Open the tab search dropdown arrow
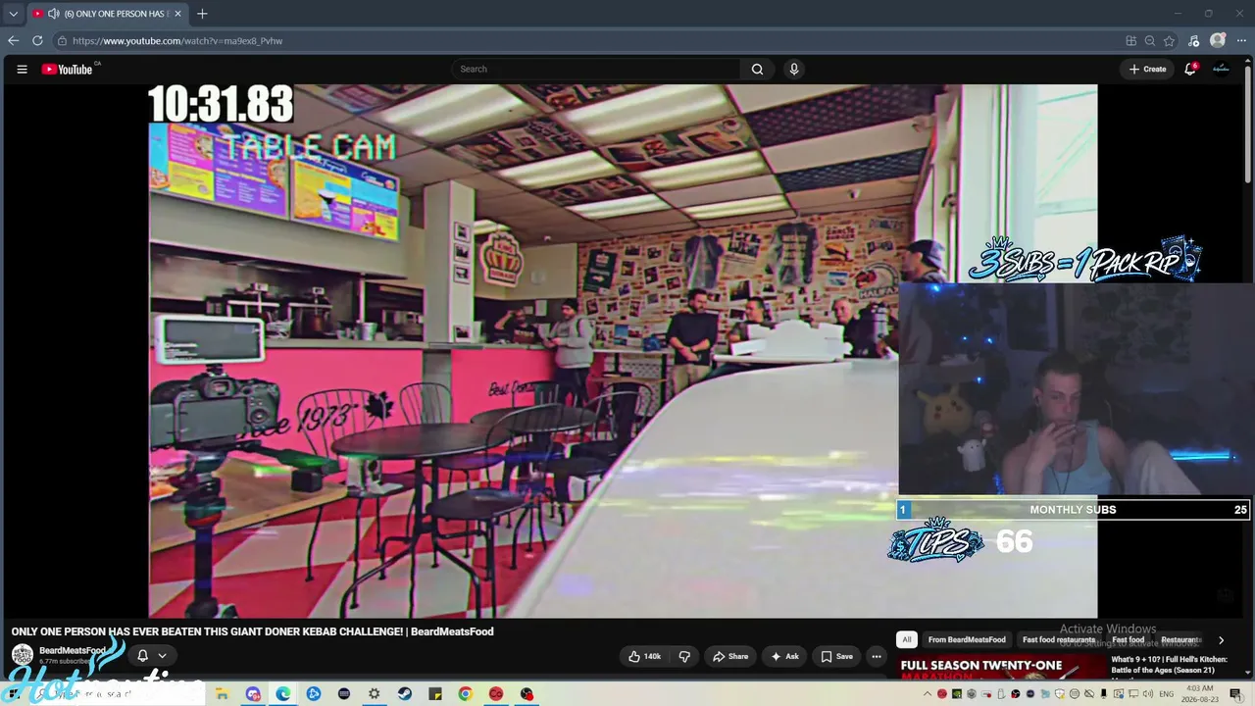This screenshot has width=1255, height=706. tap(13, 14)
